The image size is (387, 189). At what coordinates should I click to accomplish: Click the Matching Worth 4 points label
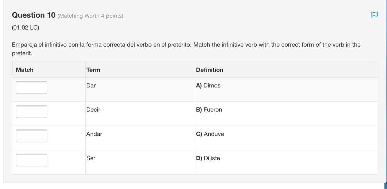pyautogui.click(x=90, y=16)
